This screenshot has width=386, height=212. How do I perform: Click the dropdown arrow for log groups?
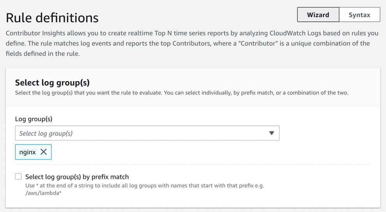coord(271,133)
